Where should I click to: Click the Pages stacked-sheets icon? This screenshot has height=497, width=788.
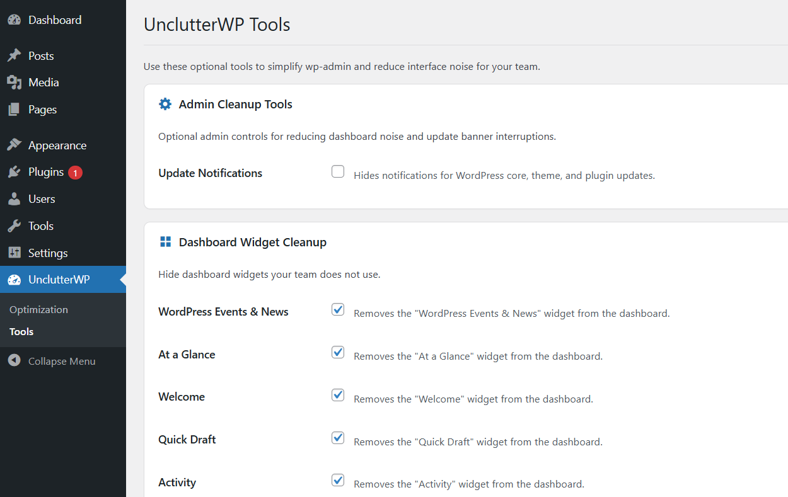[x=14, y=110]
